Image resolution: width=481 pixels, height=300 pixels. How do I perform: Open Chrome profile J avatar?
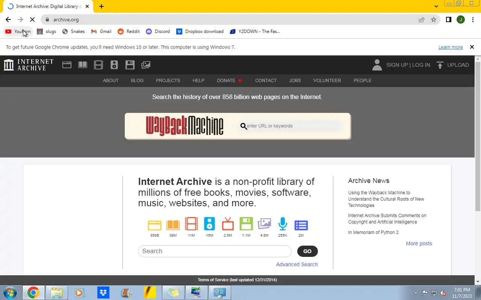point(461,19)
